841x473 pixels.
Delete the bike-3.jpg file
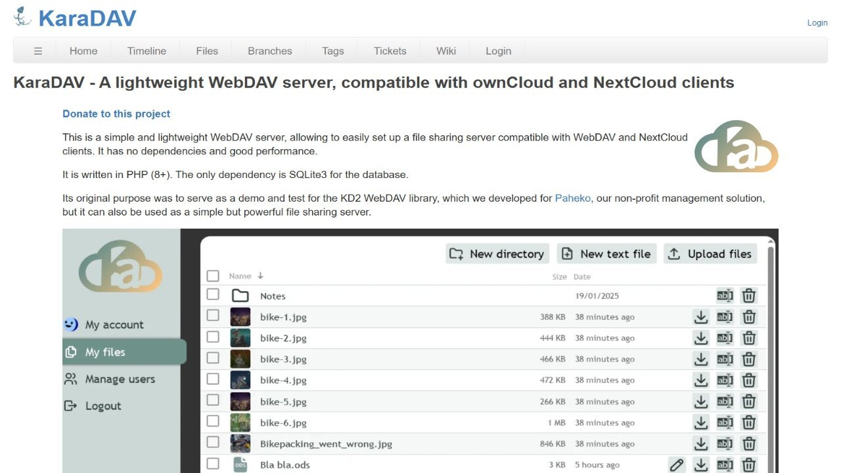[749, 359]
